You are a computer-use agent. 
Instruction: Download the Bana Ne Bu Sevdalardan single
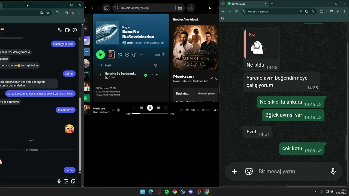[x=134, y=55]
